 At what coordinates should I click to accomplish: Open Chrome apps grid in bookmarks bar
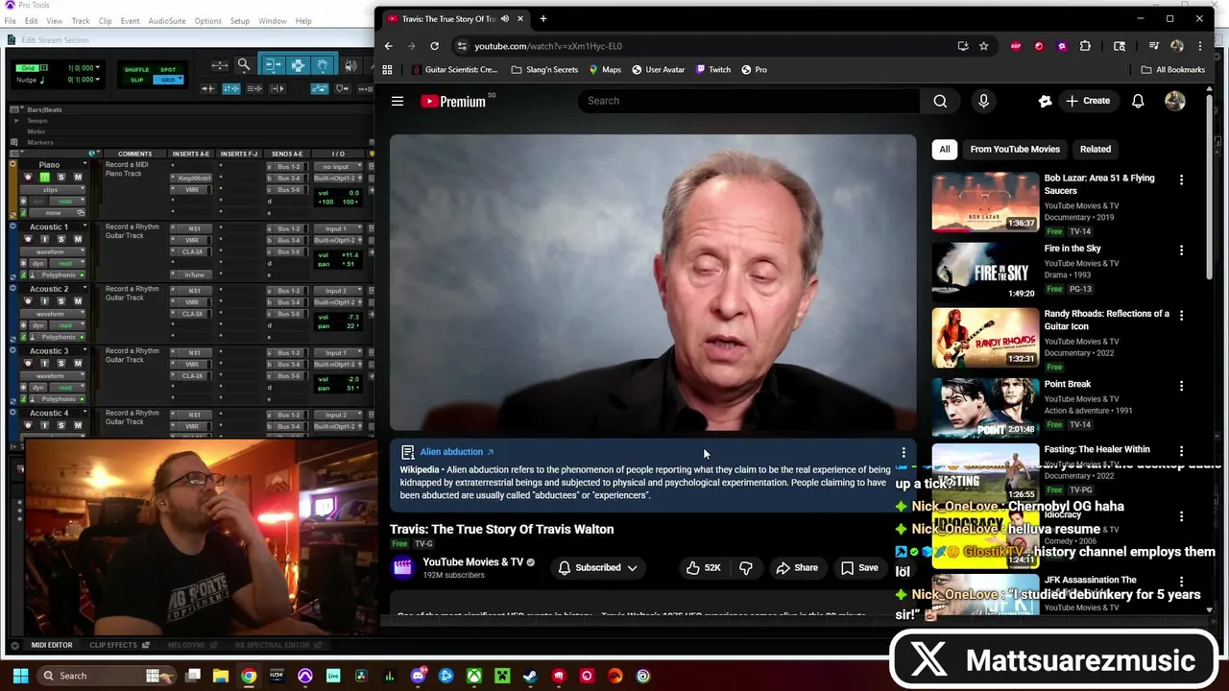[x=387, y=70]
